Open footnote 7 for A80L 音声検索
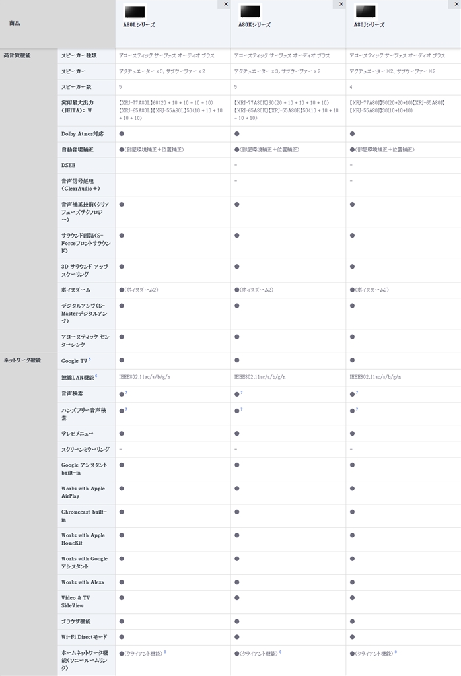This screenshot has width=461, height=676. (126, 393)
